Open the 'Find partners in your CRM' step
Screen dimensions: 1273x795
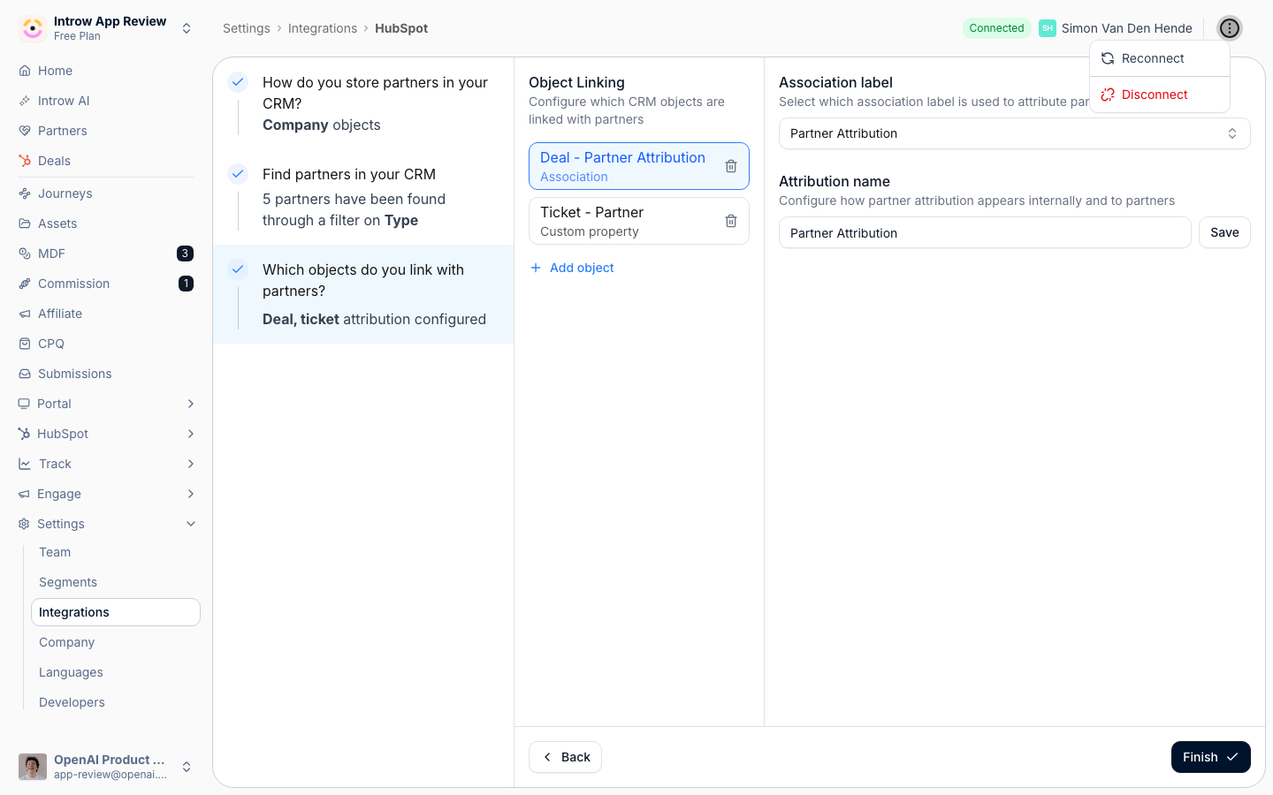click(x=363, y=197)
